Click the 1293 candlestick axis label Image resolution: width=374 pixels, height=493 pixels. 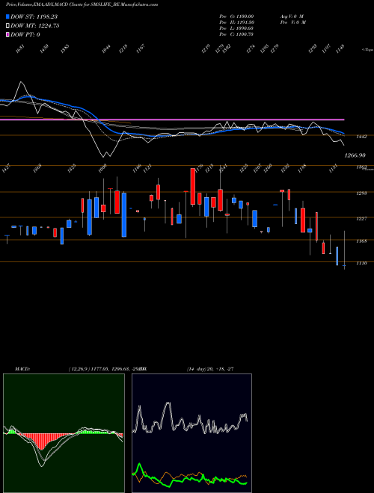click(x=361, y=193)
